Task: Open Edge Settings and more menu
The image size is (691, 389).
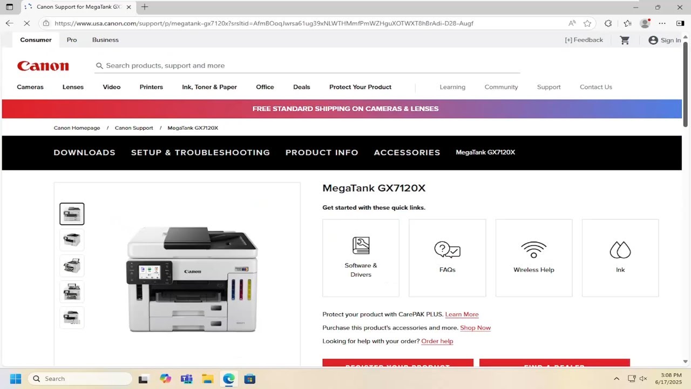Action: click(x=662, y=23)
